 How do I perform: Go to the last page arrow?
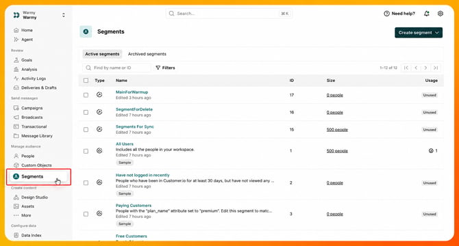pyautogui.click(x=436, y=68)
